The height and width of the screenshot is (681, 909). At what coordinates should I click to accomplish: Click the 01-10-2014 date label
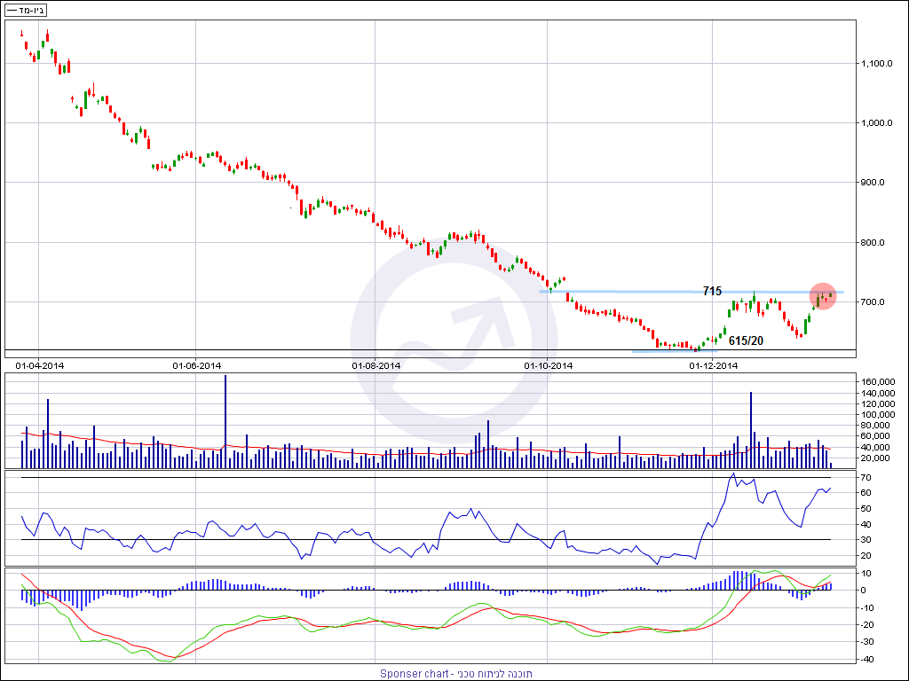click(x=548, y=365)
